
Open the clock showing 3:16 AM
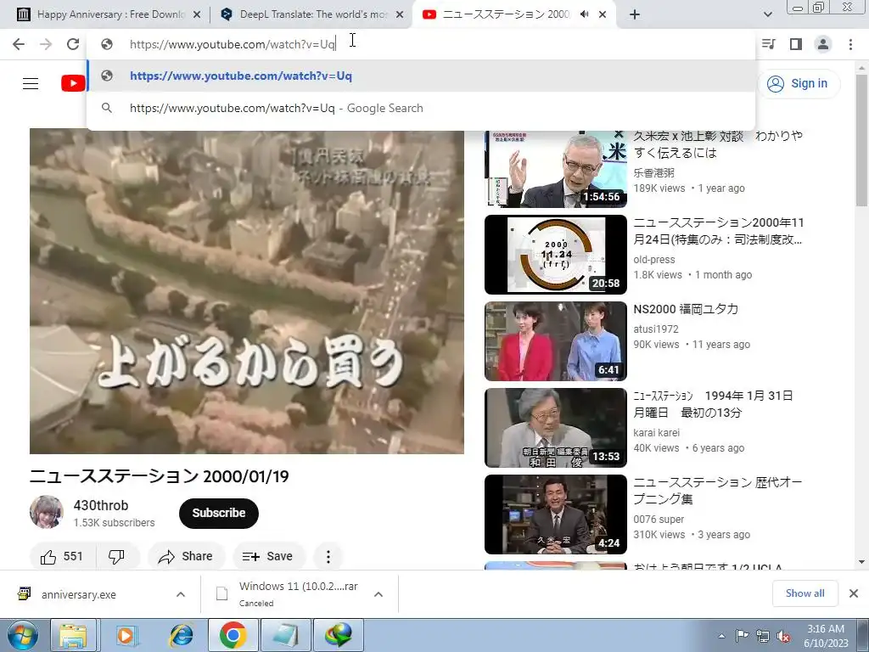pos(826,636)
